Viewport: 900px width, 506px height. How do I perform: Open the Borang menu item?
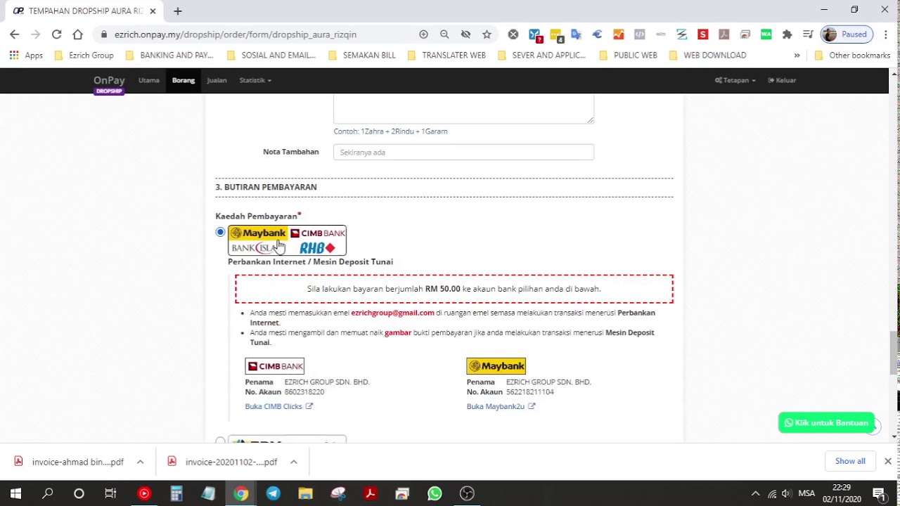pyautogui.click(x=183, y=80)
